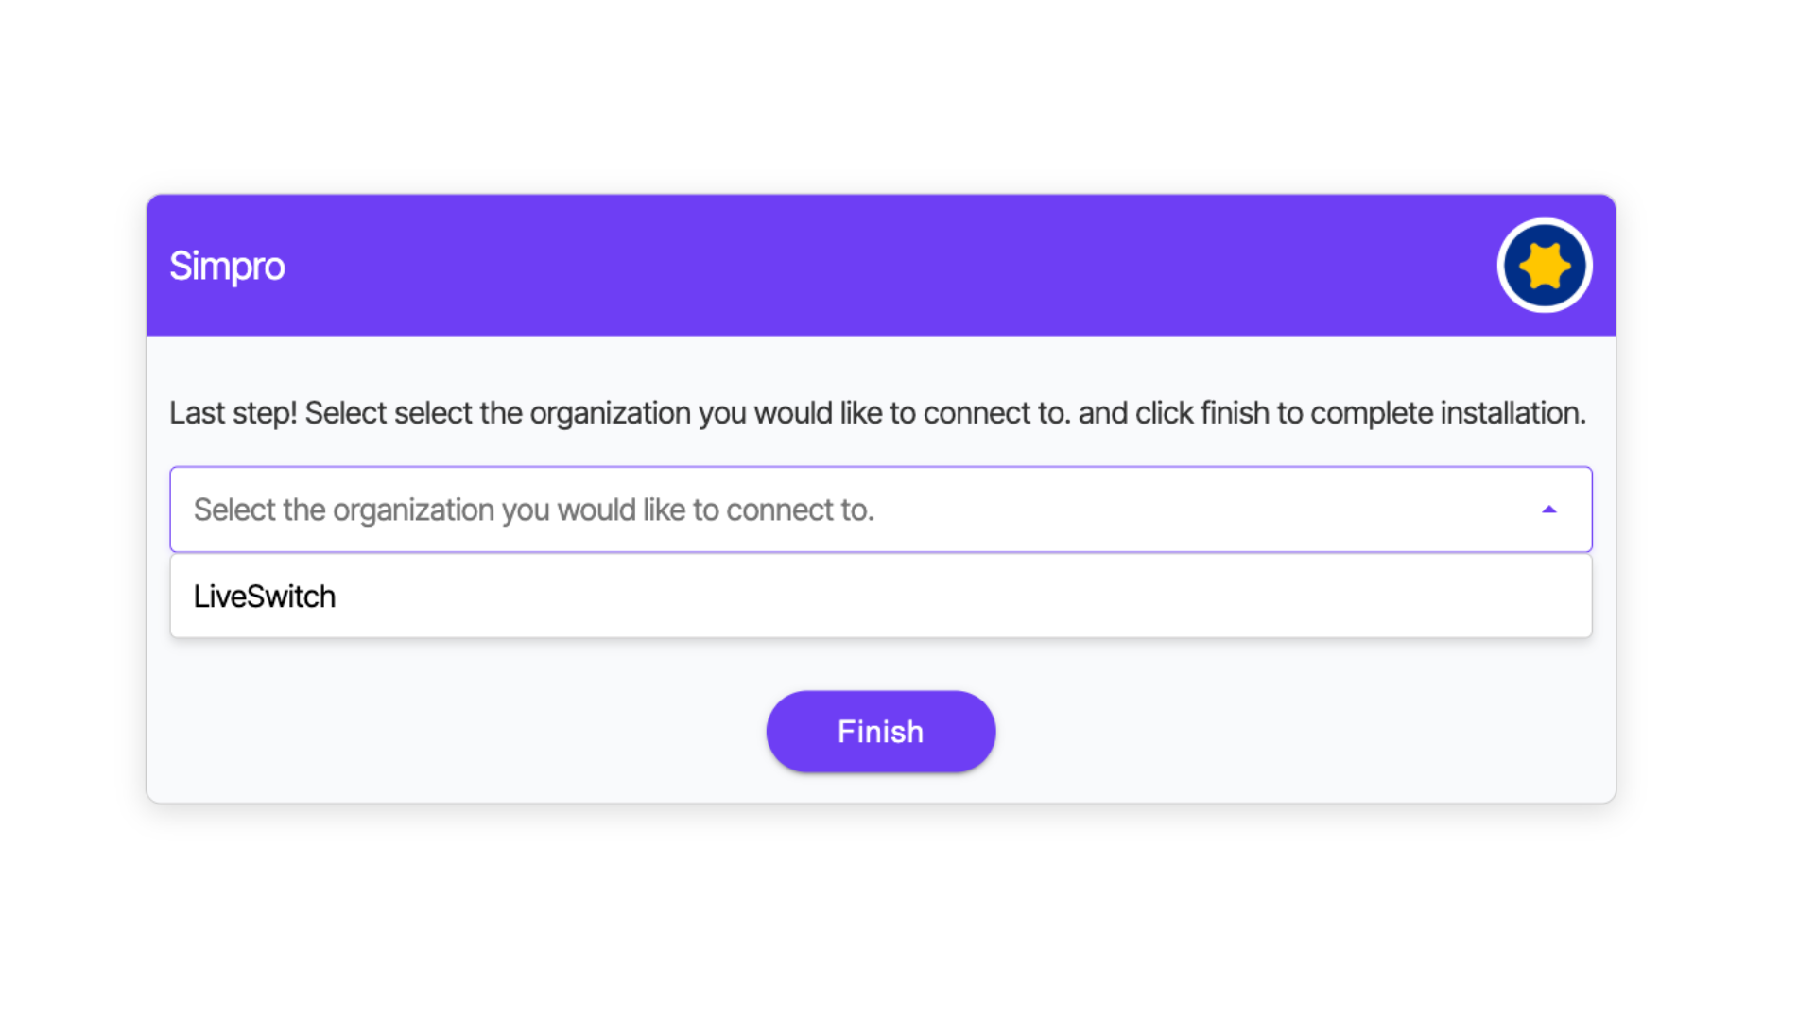Click the 'Last step!' instruction text

(x=233, y=413)
